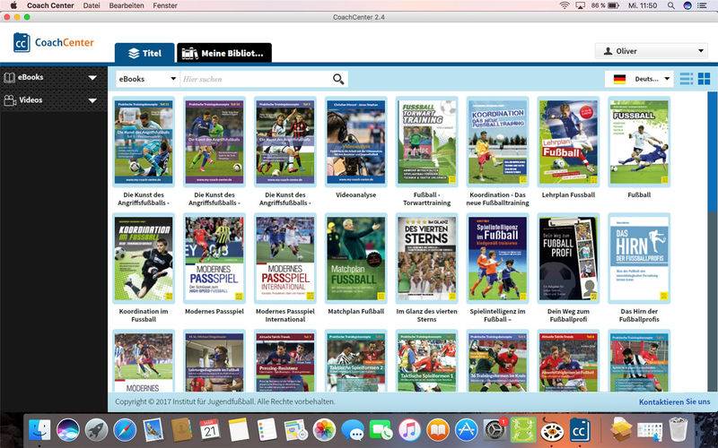
Task: Open Safari from the dock
Action: [x=125, y=430]
